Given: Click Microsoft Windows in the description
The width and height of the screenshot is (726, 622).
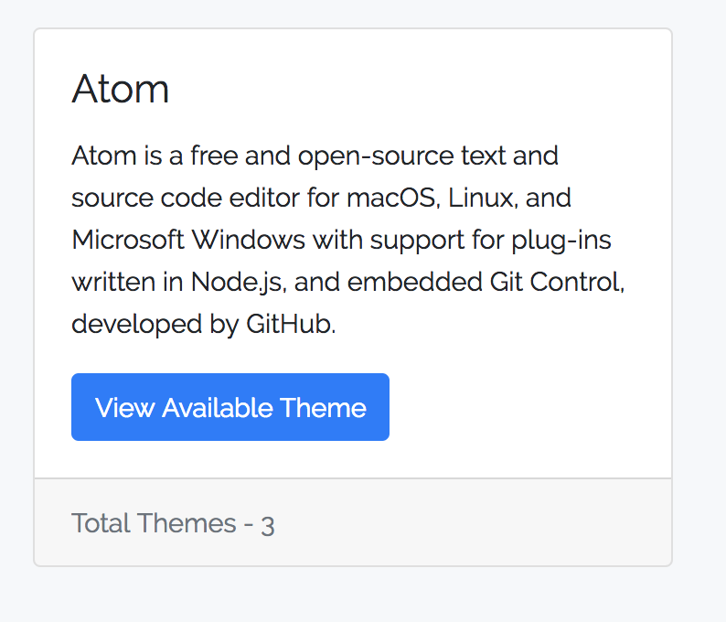Looking at the screenshot, I should tap(188, 240).
